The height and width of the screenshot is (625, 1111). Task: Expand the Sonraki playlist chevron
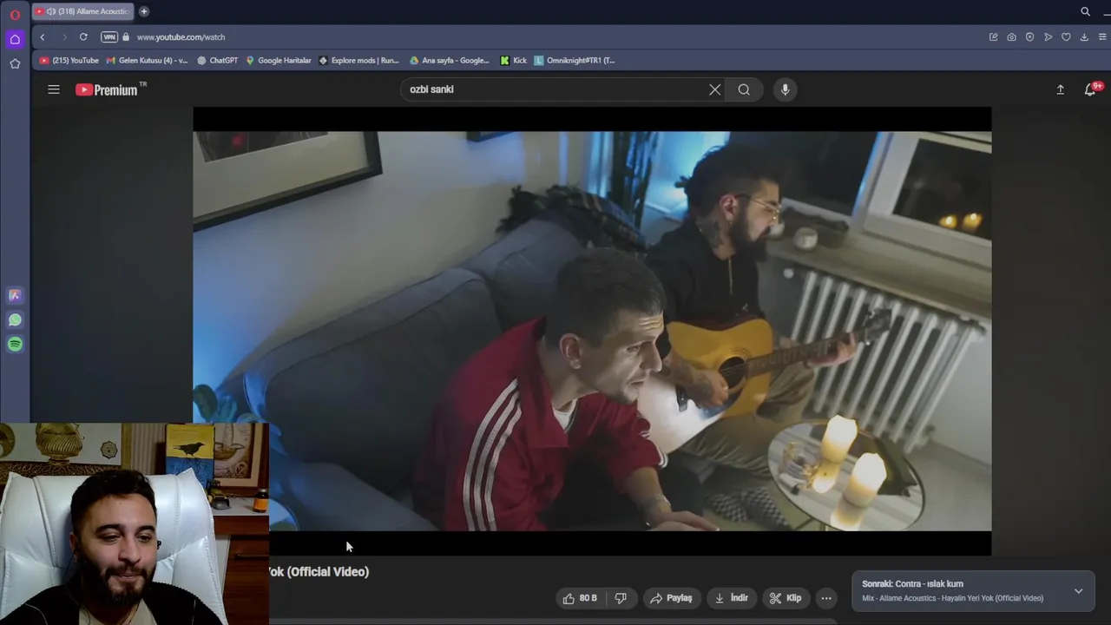1078,591
